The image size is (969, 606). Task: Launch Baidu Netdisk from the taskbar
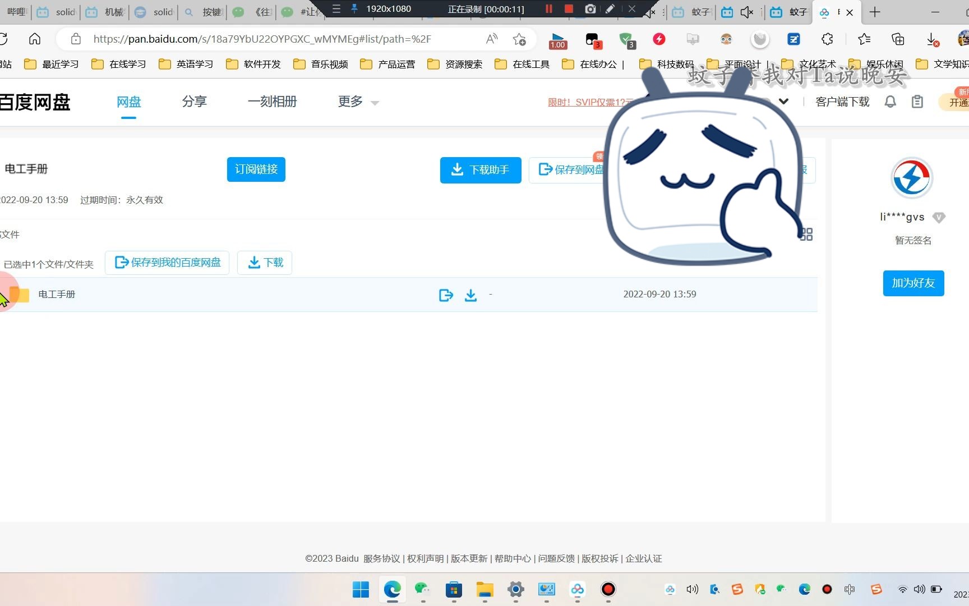577,590
